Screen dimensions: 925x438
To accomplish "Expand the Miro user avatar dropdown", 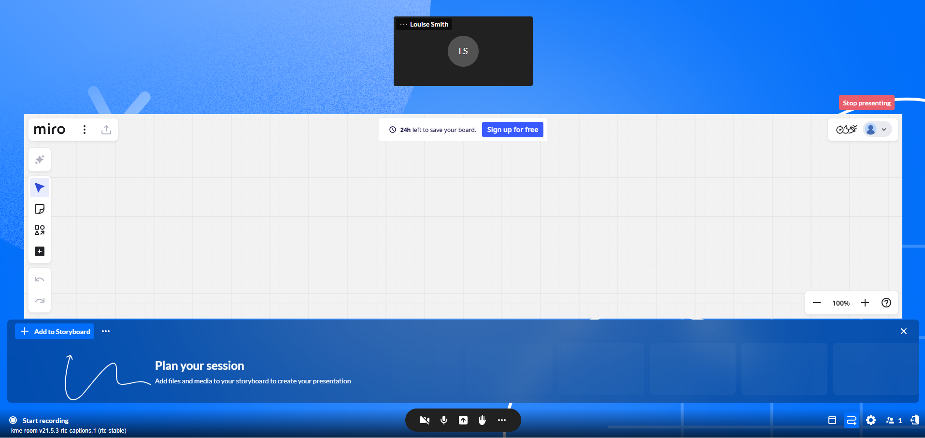I will (x=877, y=130).
